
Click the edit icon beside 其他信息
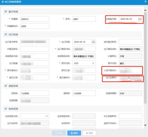(x=6, y=109)
